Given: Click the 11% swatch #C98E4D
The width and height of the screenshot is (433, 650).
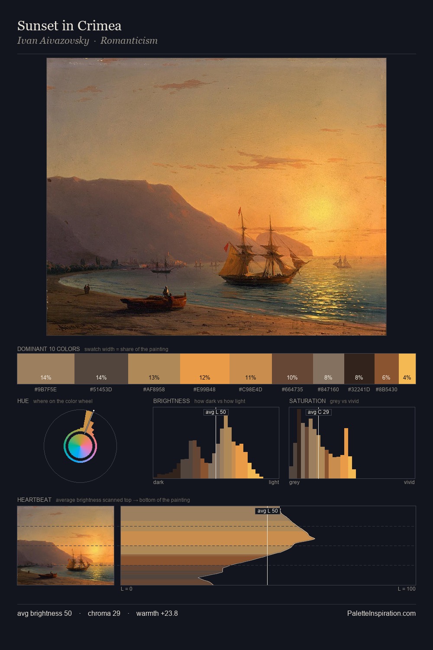Looking at the screenshot, I should 251,369.
